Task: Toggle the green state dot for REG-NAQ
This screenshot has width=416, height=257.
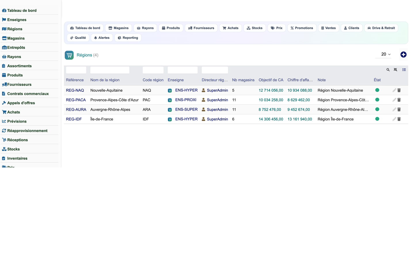Action: [x=377, y=90]
